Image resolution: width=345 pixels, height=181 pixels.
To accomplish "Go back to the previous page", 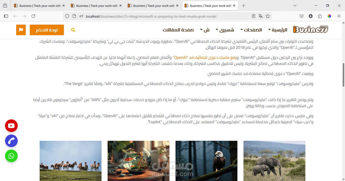I will tap(15, 16).
